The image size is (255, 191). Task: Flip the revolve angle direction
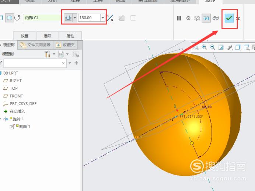tap(110, 18)
